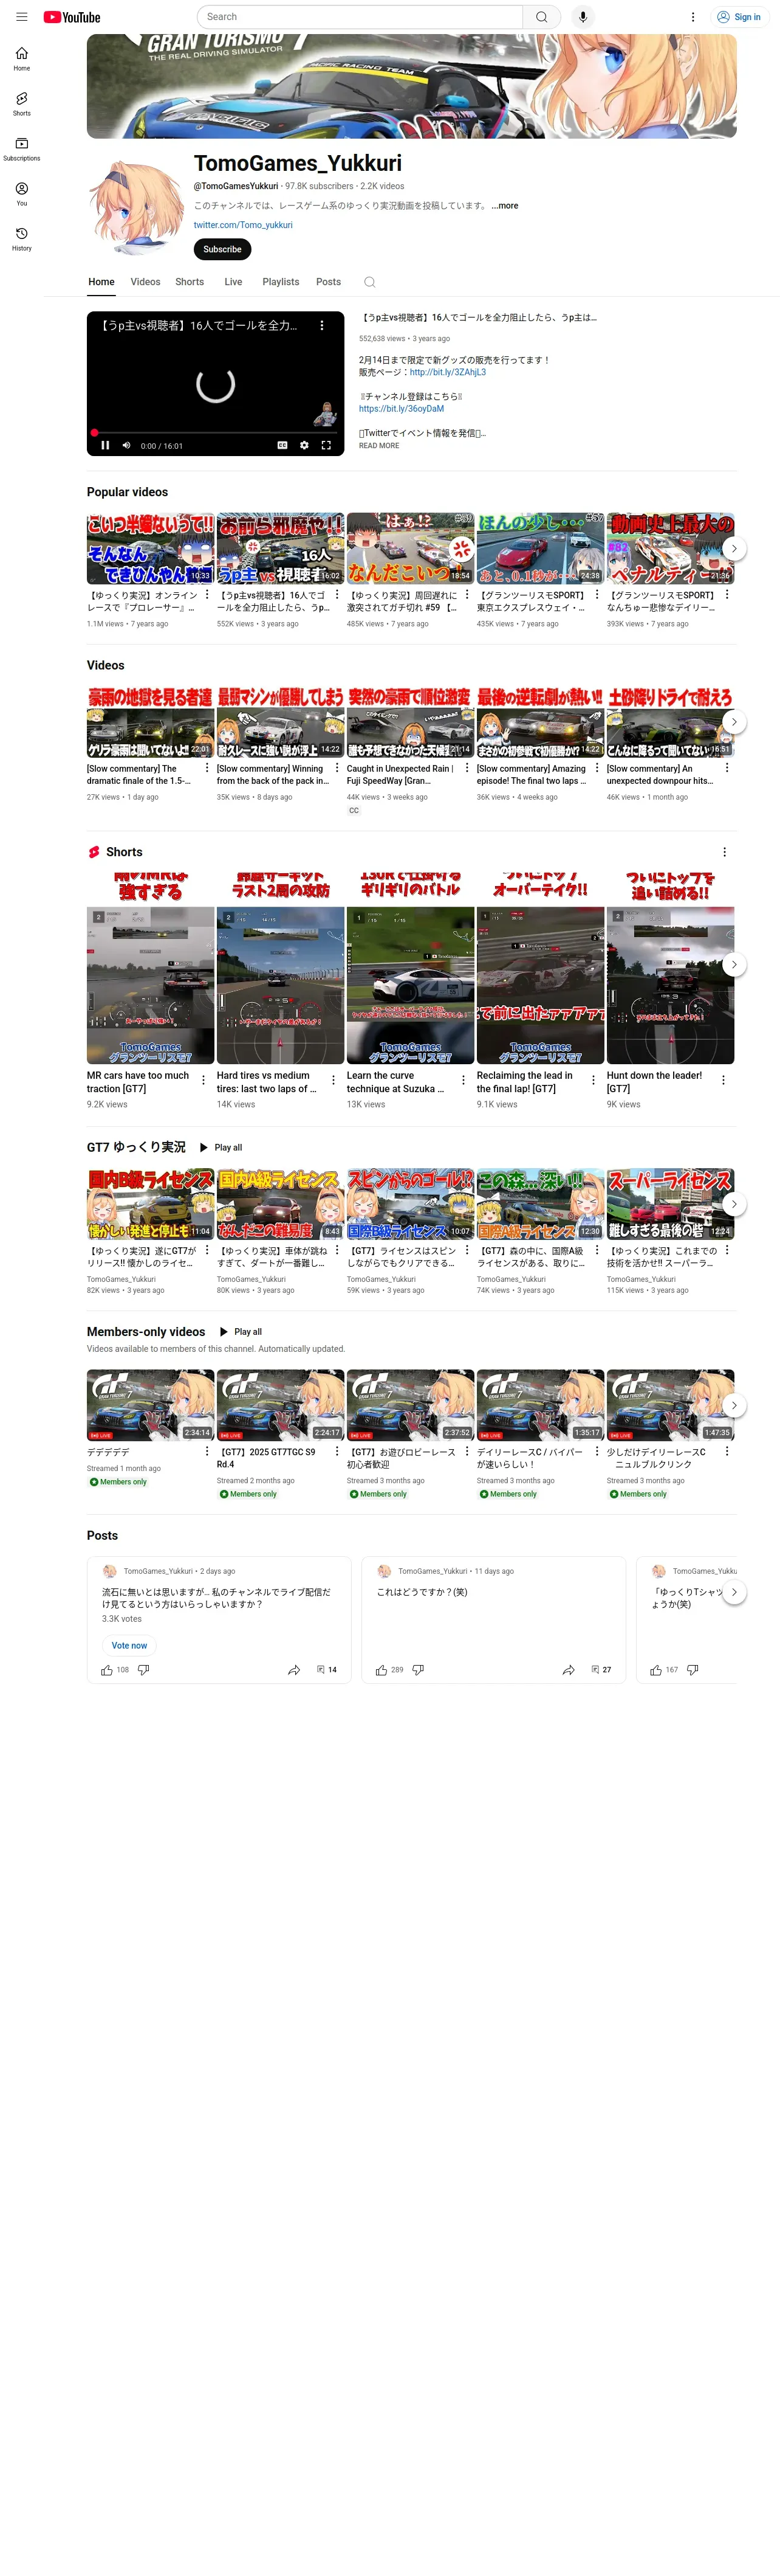Viewport: 780px width, 2576px height.
Task: Open https://bit.ly/36oyDaM link
Action: pyautogui.click(x=402, y=409)
